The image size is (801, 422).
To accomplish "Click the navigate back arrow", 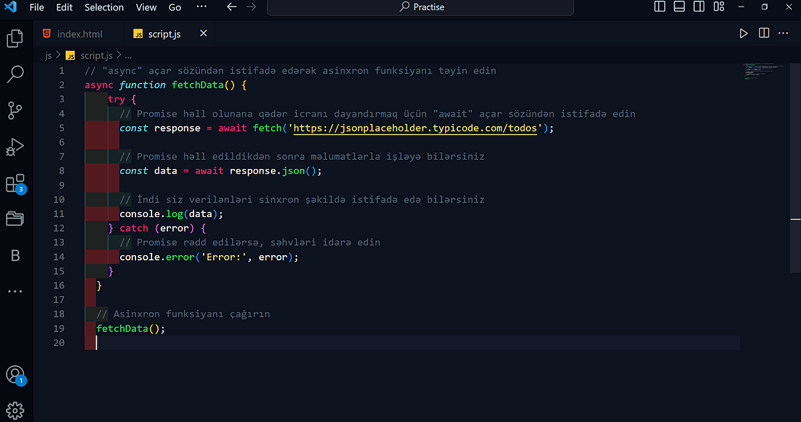I will pyautogui.click(x=232, y=7).
